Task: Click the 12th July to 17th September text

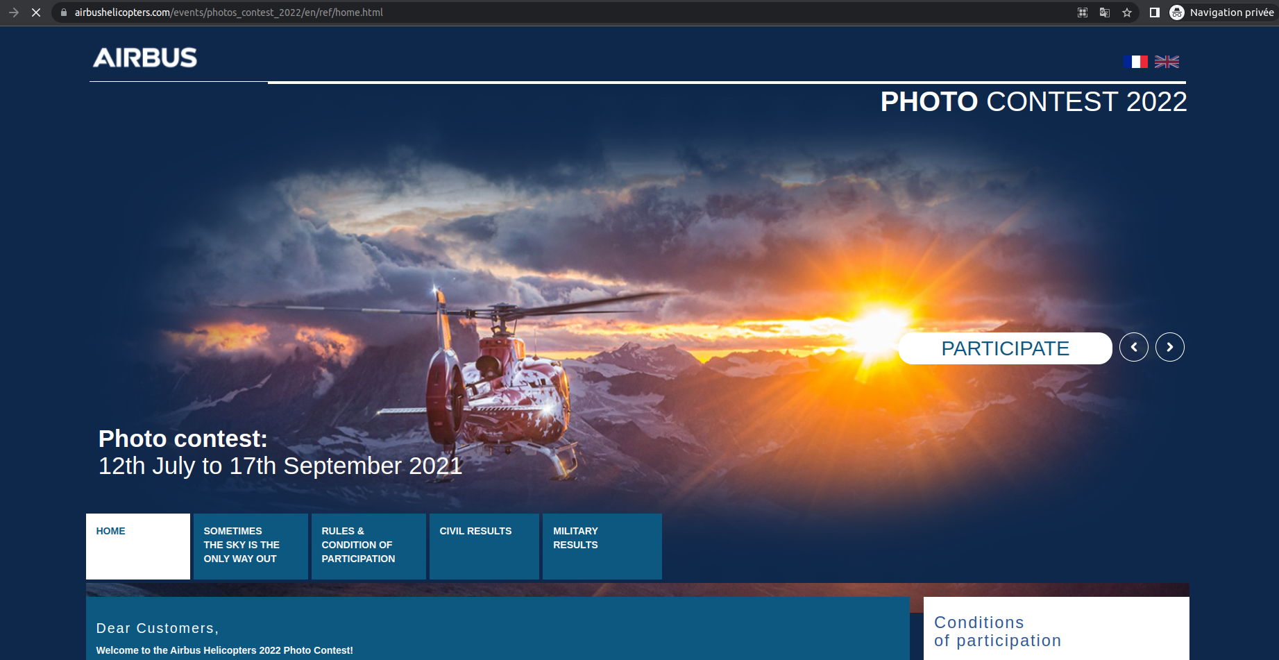Action: (280, 466)
